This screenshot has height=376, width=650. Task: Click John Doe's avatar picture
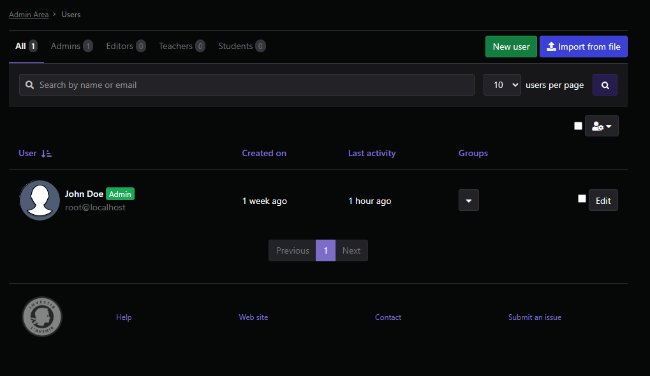[40, 200]
